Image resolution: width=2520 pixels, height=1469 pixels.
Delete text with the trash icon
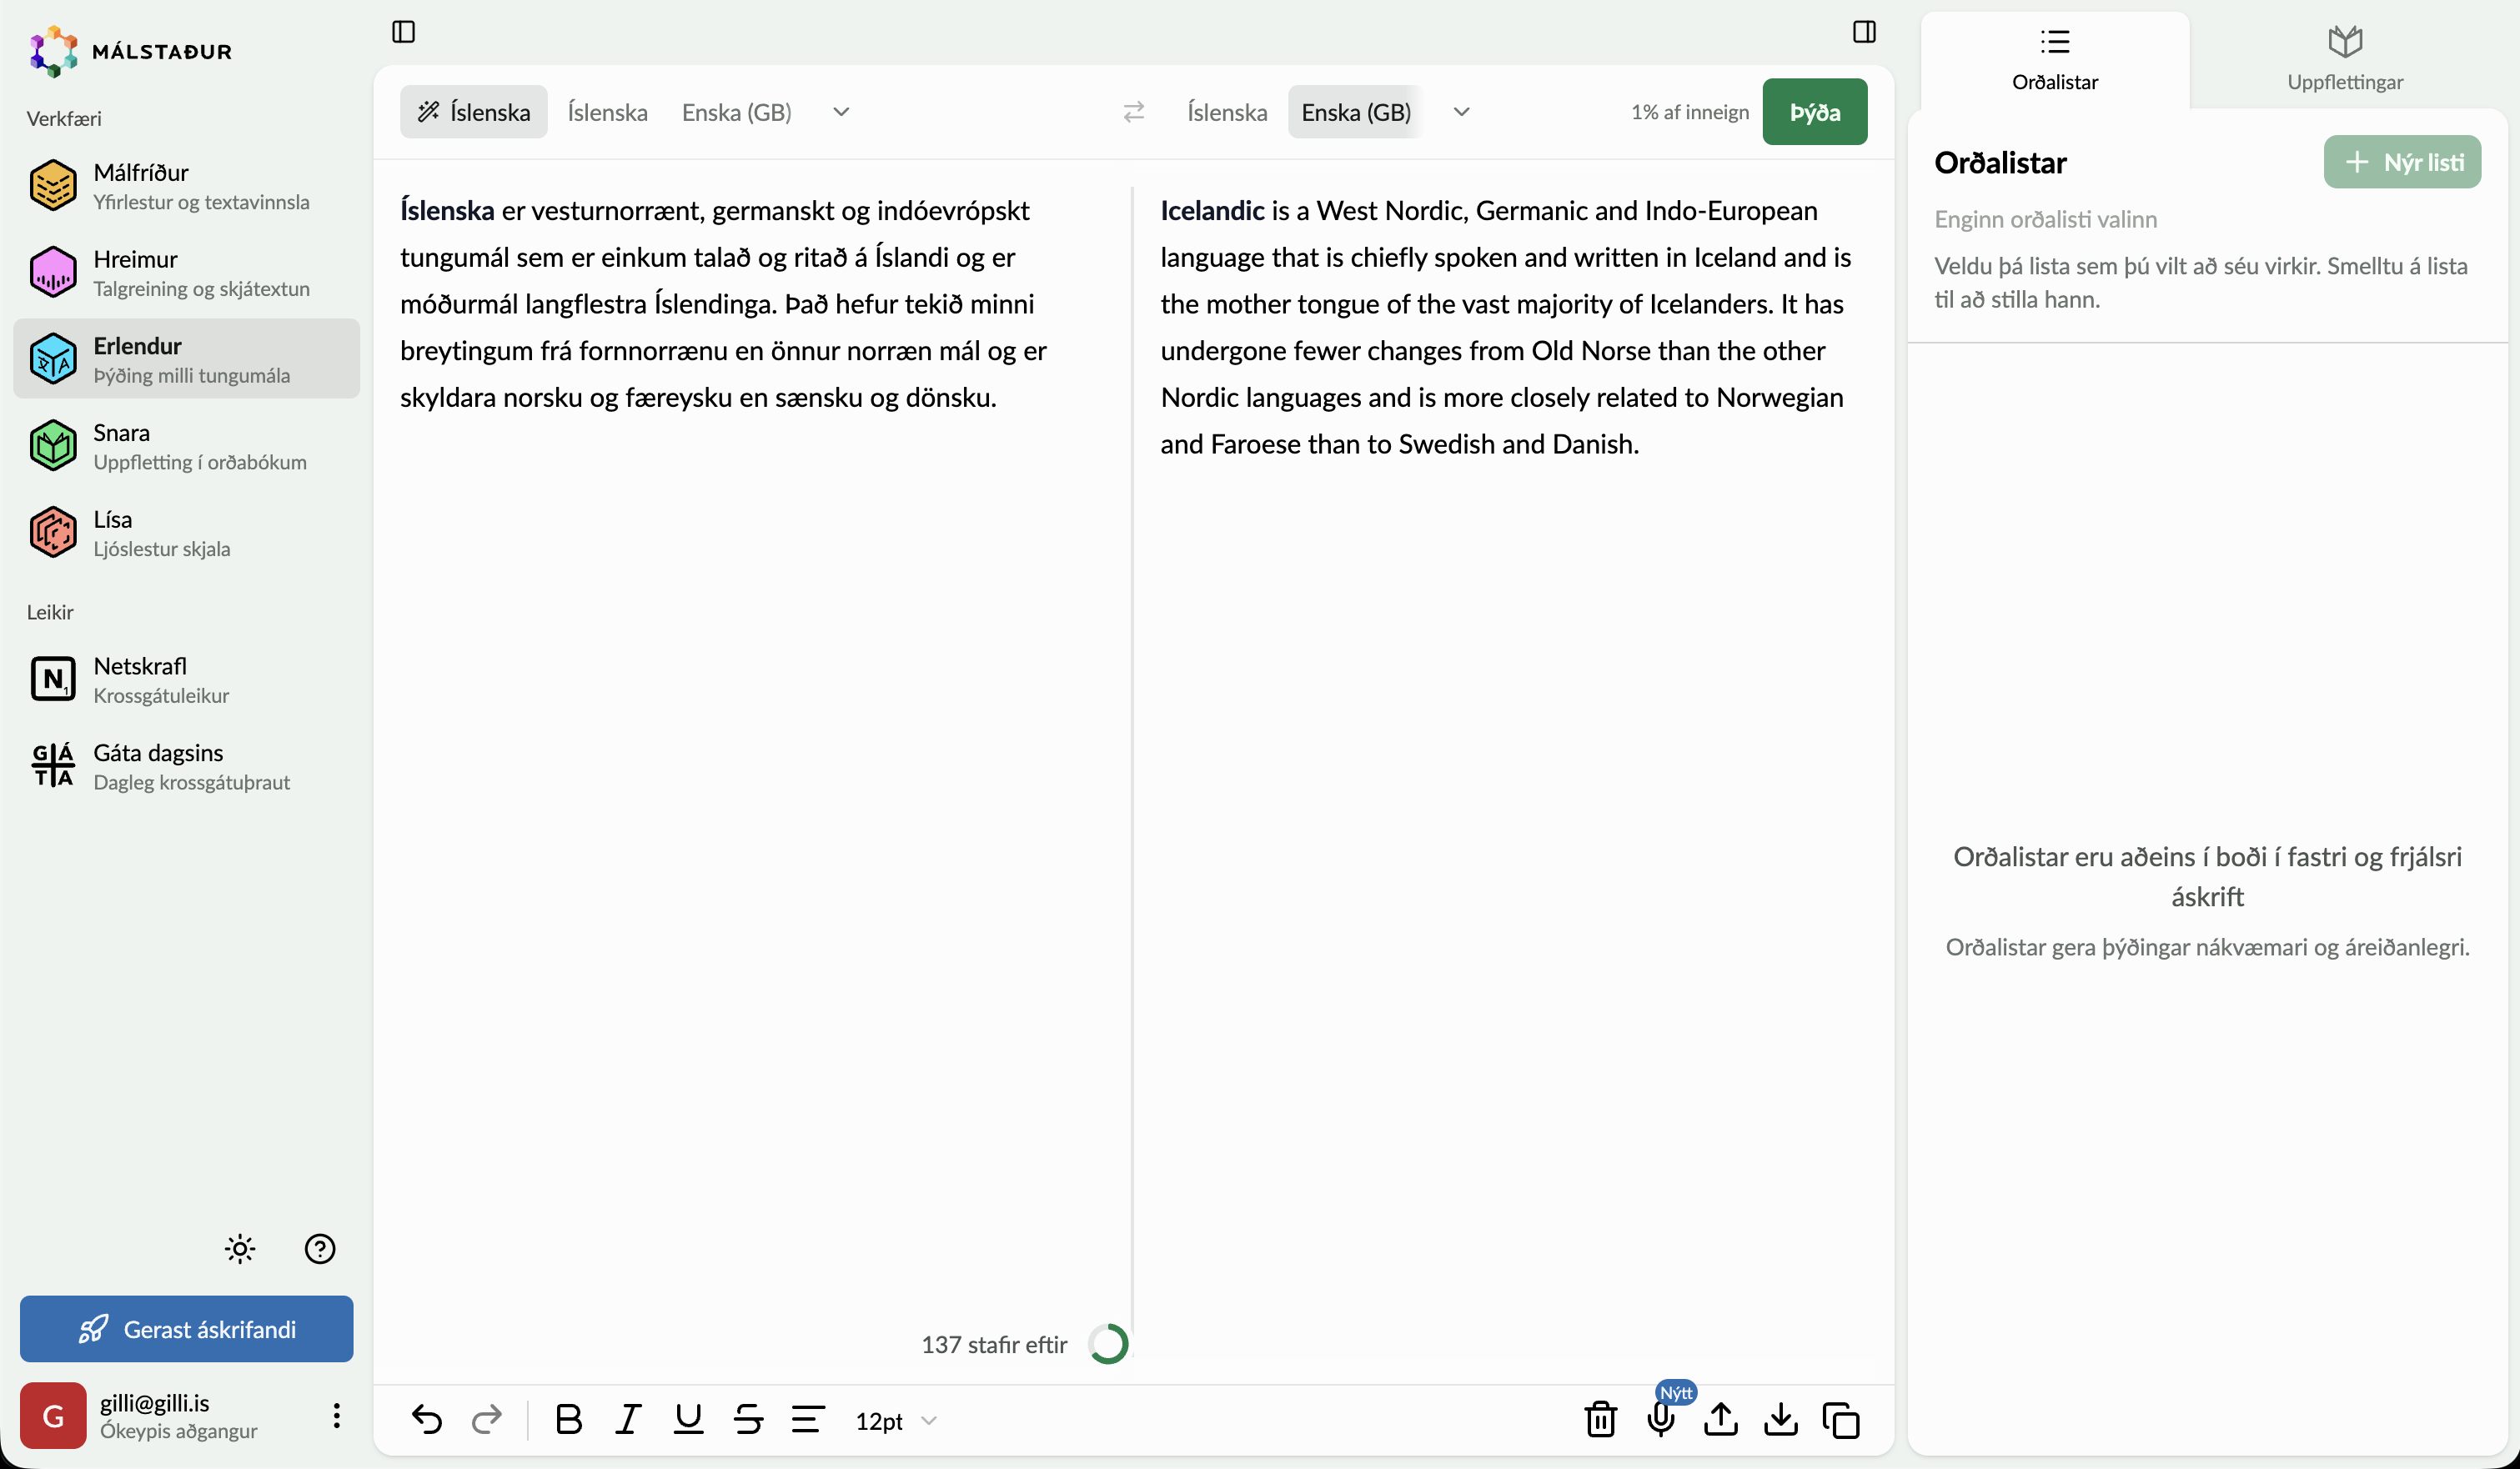[x=1600, y=1419]
